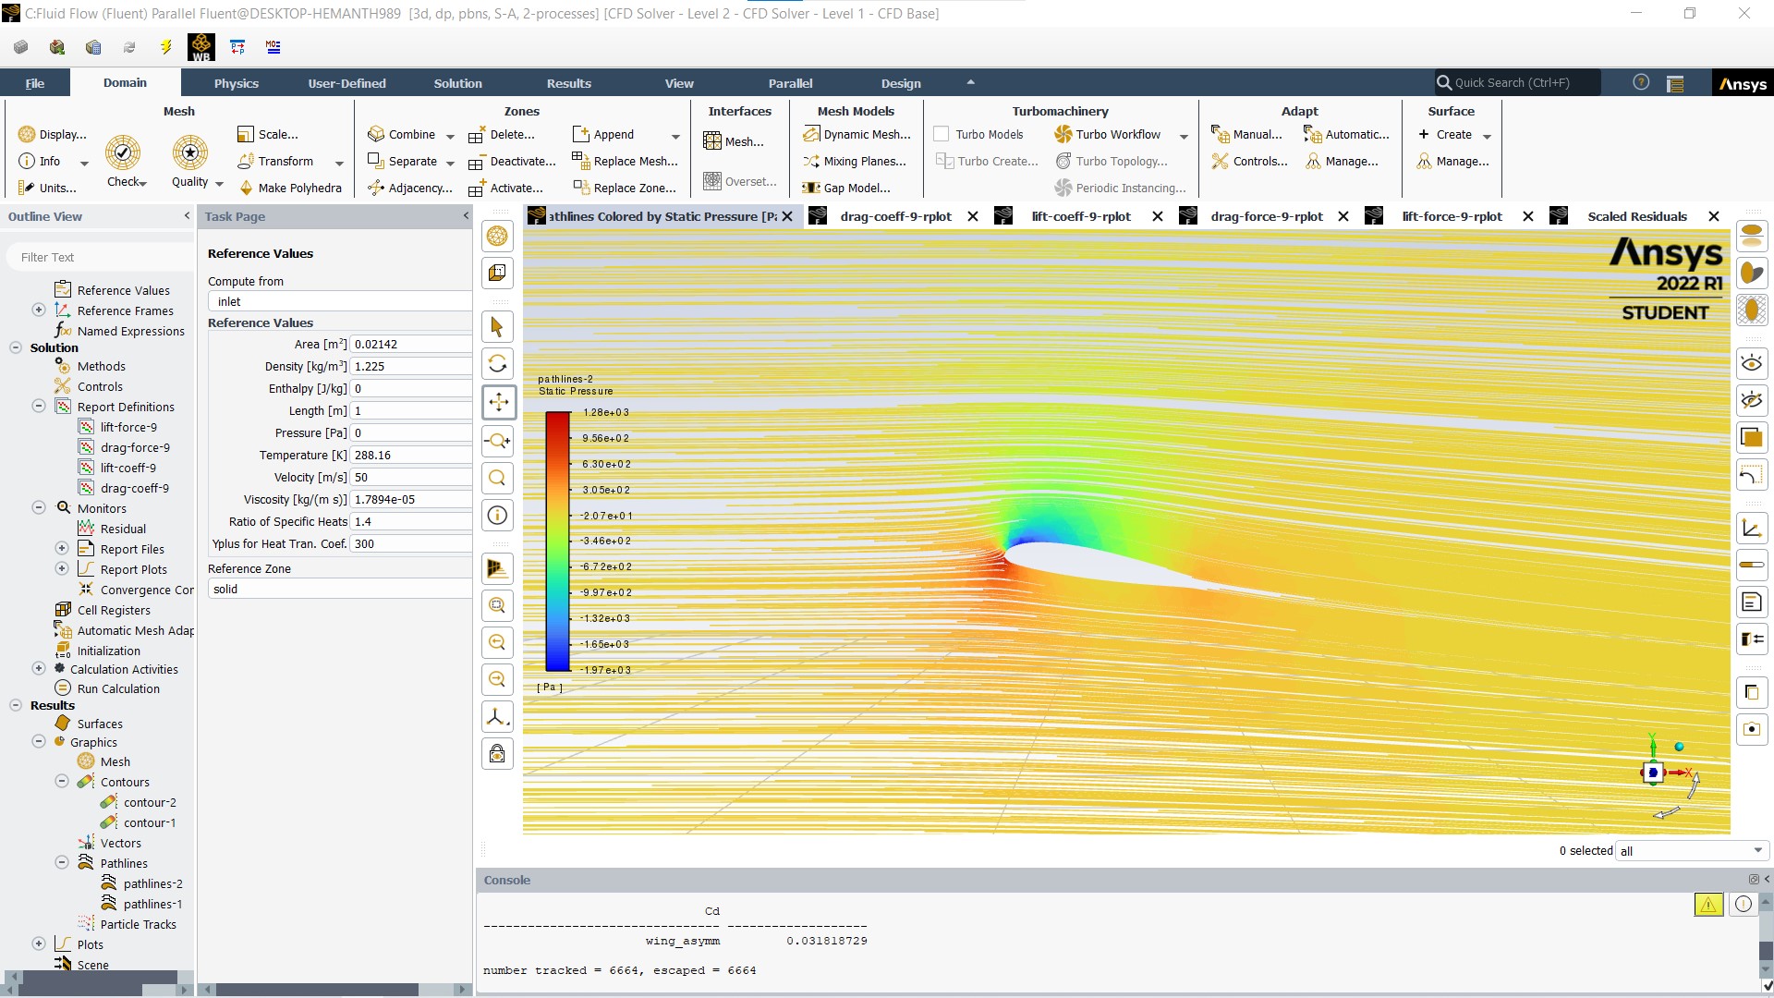Click the Check mesh icon

pos(122,153)
